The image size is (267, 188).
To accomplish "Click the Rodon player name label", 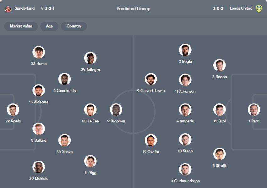I will point(220,77).
